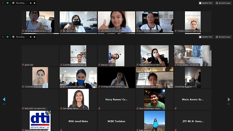The width and height of the screenshot is (233, 131).
Task: Click muted mic icon beside Krista Jesusa Sabarre
Action: click(x=138, y=87)
